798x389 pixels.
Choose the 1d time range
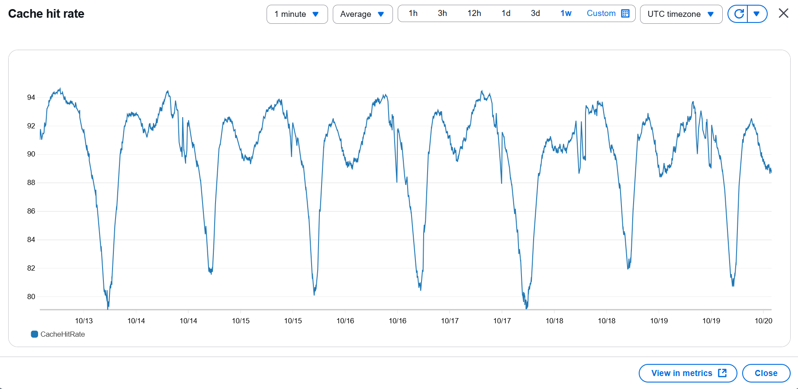pyautogui.click(x=506, y=13)
